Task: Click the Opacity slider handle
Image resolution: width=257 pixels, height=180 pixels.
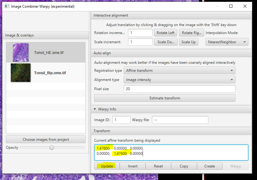Action: [x=52, y=147]
